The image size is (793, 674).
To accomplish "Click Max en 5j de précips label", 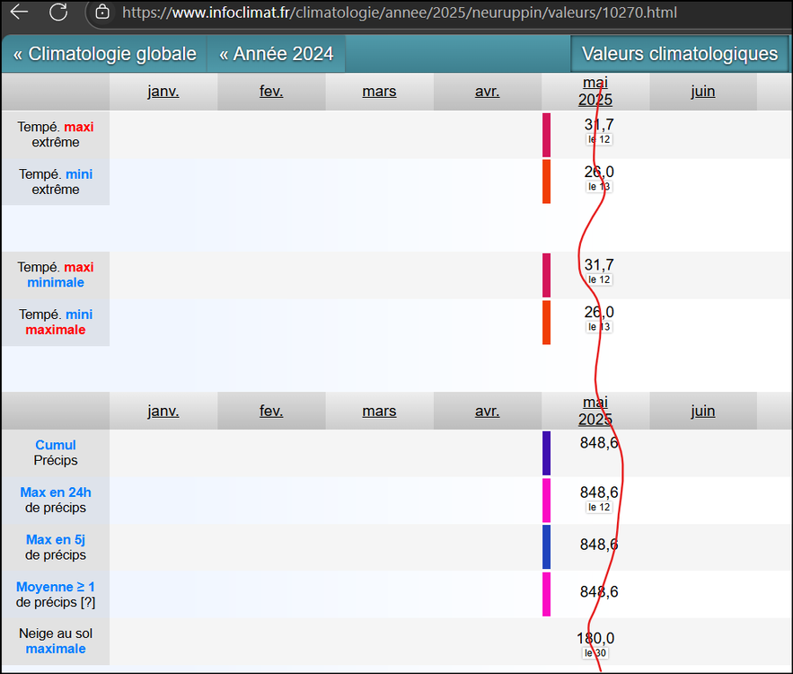I will pos(56,547).
